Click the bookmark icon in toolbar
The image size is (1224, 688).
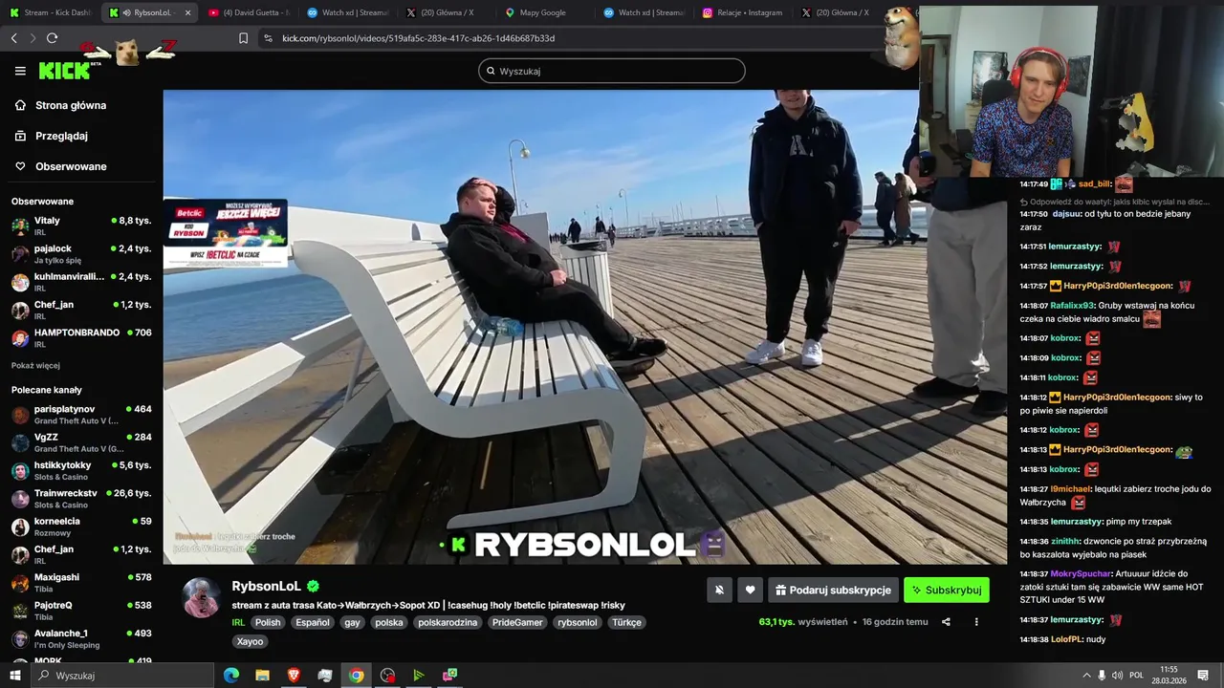click(243, 38)
